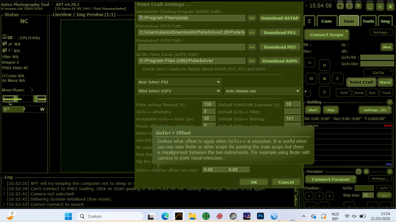
Task: Open the Blind Solver dropdown
Action: (x=179, y=91)
